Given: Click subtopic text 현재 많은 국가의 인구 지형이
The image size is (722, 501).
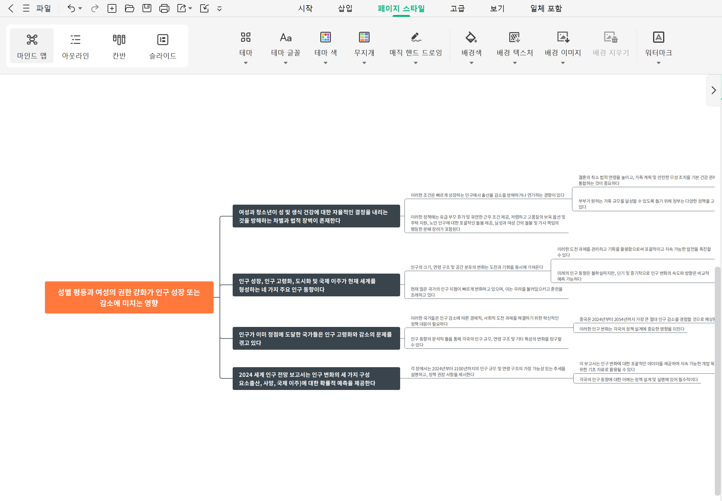Looking at the screenshot, I should point(486,292).
